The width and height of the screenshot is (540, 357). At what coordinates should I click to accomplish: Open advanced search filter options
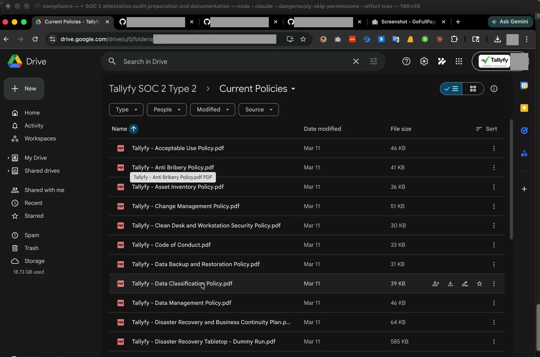(x=373, y=61)
